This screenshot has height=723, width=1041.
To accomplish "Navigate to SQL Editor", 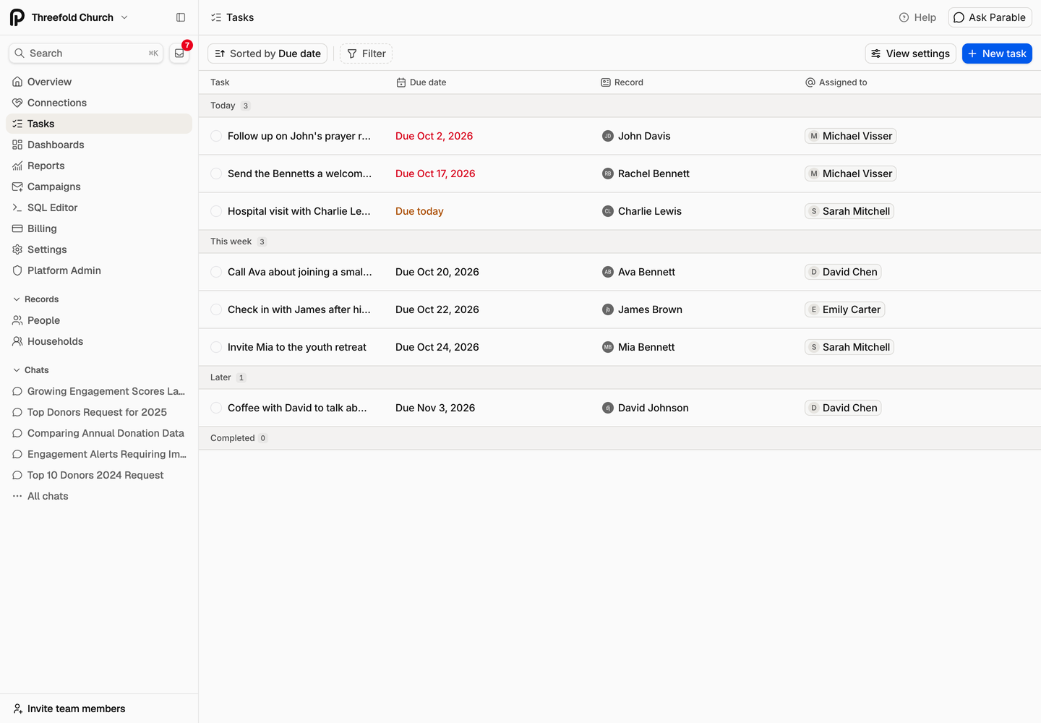I will click(x=99, y=208).
